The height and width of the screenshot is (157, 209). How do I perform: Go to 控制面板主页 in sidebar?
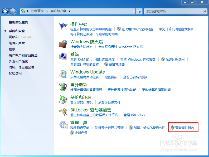click(18, 22)
